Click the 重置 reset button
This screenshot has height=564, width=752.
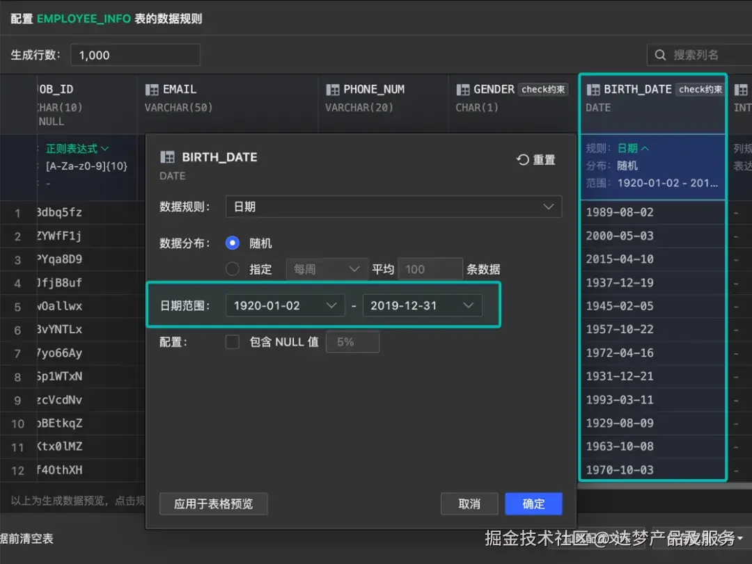click(x=535, y=159)
